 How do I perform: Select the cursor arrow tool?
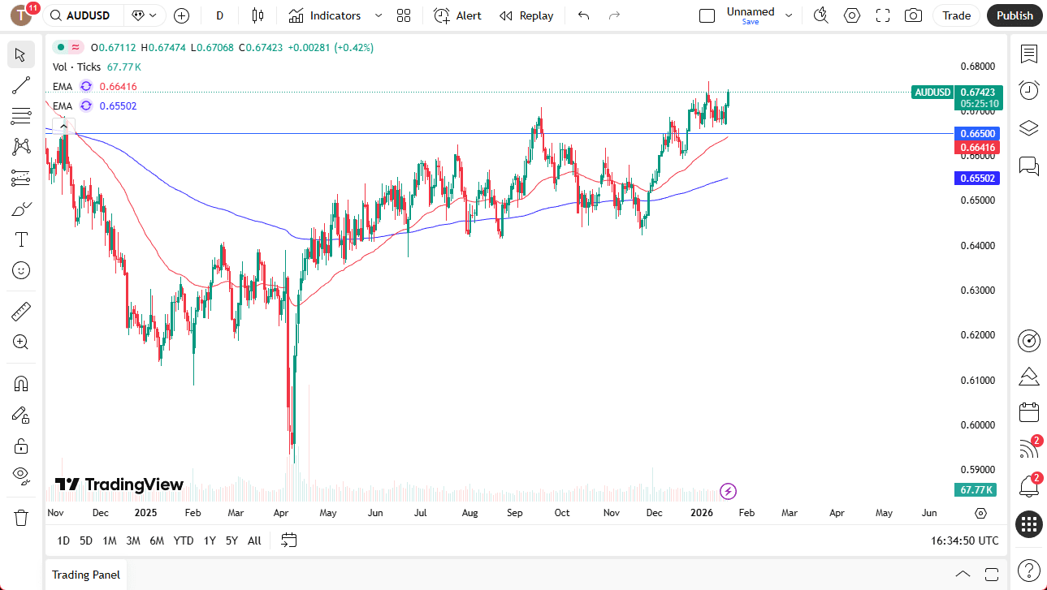(21, 55)
